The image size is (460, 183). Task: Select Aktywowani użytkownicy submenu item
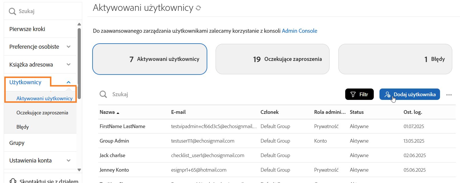44,98
